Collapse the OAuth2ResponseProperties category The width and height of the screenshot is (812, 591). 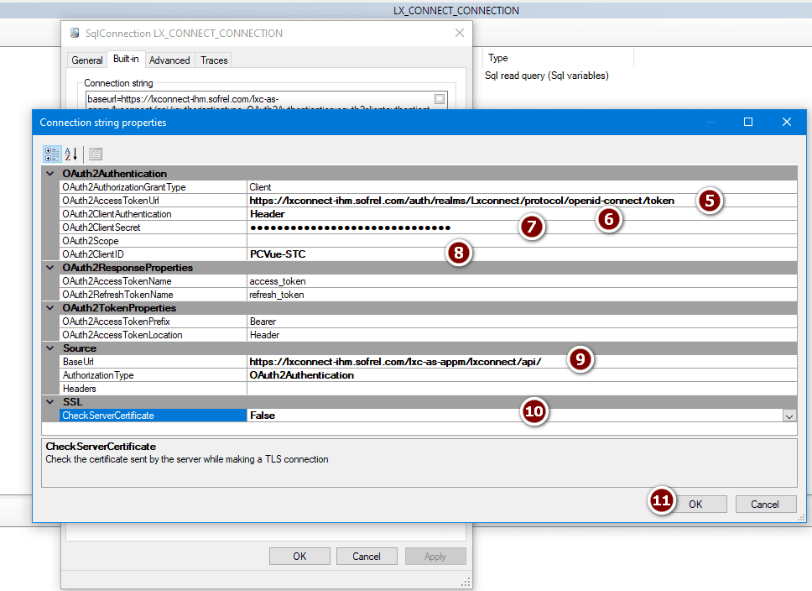50,268
